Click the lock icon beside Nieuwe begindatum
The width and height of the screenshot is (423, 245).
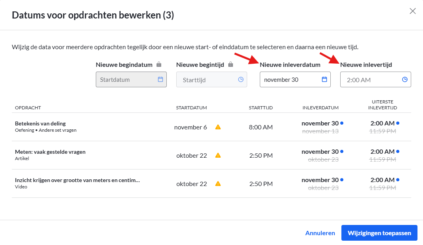point(159,64)
